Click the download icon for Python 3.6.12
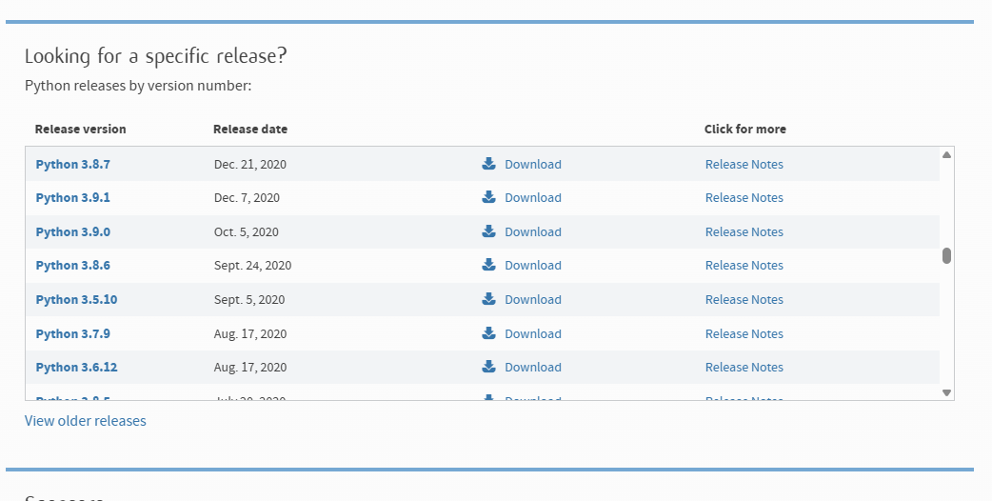992x501 pixels. coord(488,367)
